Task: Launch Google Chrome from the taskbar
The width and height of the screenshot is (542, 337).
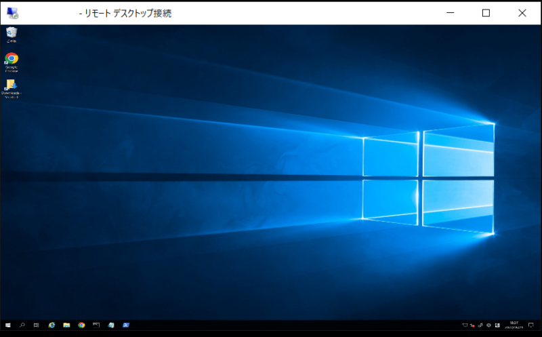Action: 81,325
